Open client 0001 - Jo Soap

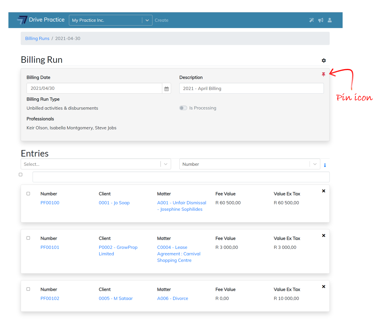(114, 203)
